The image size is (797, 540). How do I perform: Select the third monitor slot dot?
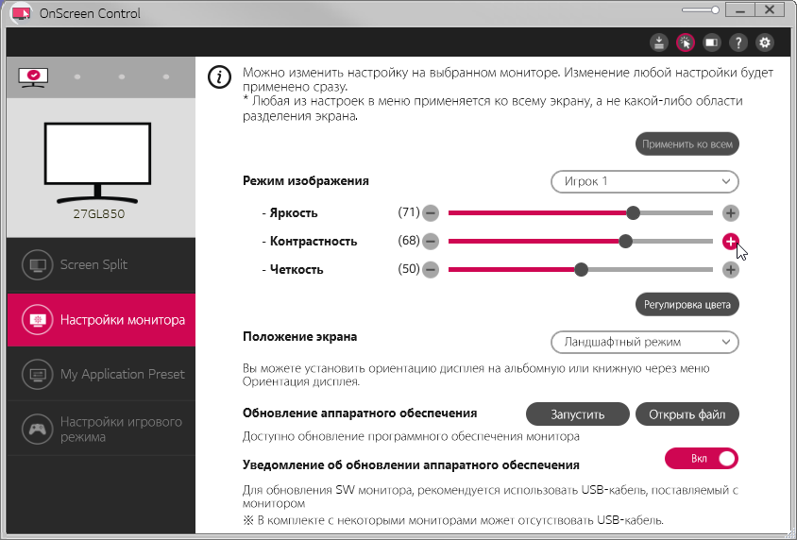tap(122, 76)
